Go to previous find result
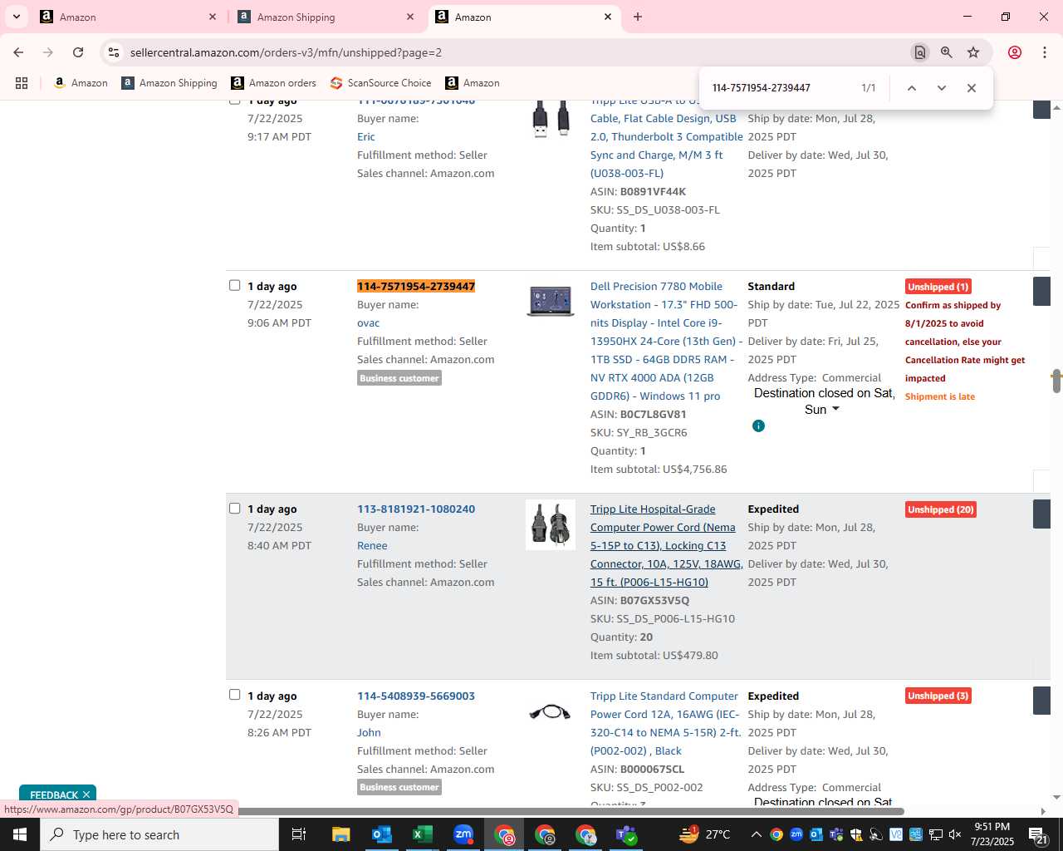 coord(911,88)
